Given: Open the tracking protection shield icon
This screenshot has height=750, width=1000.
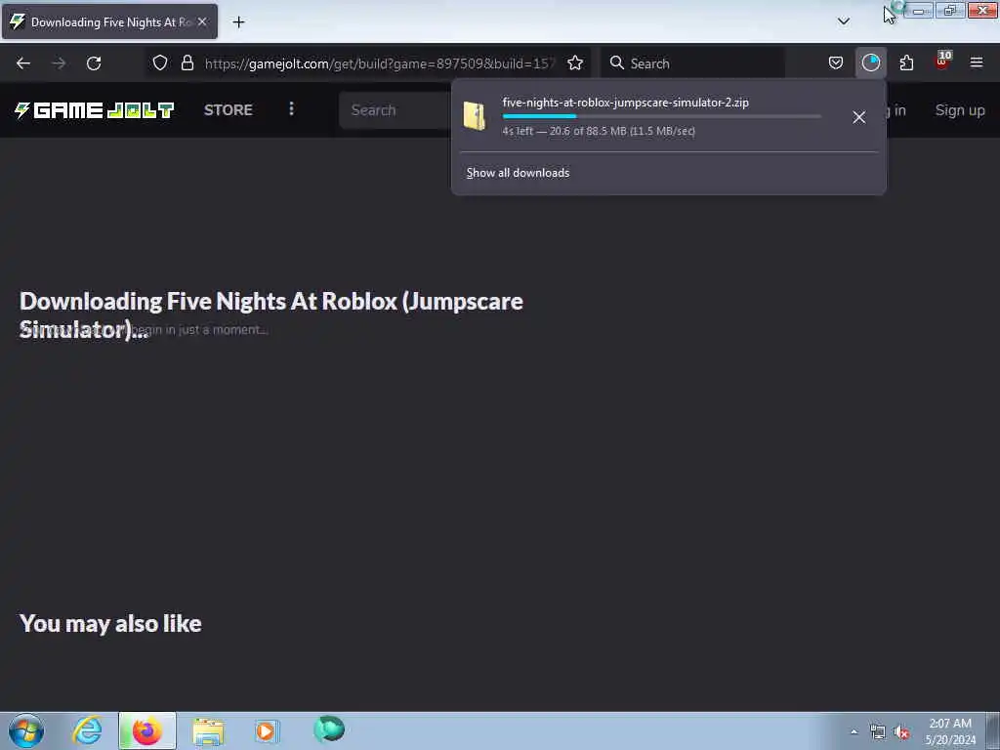Looking at the screenshot, I should [x=160, y=63].
